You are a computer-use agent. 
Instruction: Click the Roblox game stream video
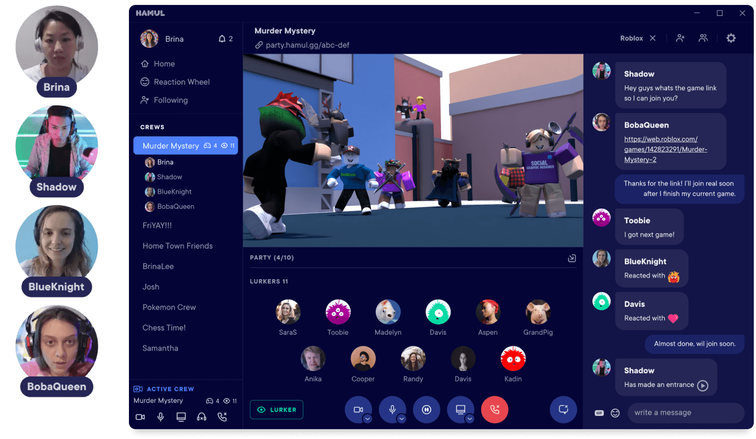click(413, 150)
